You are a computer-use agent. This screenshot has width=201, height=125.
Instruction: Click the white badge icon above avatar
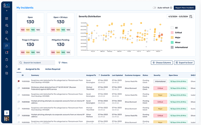[x=7, y=113]
